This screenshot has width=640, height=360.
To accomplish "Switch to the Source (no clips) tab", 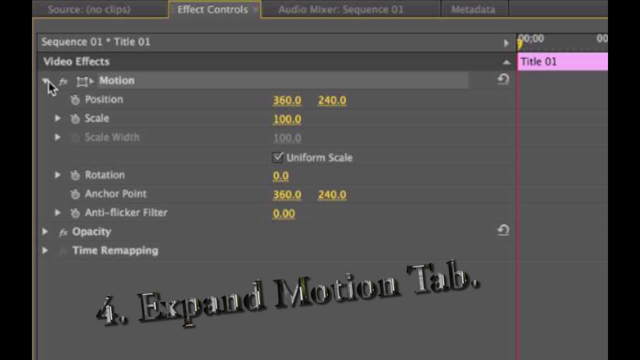I will [x=89, y=9].
